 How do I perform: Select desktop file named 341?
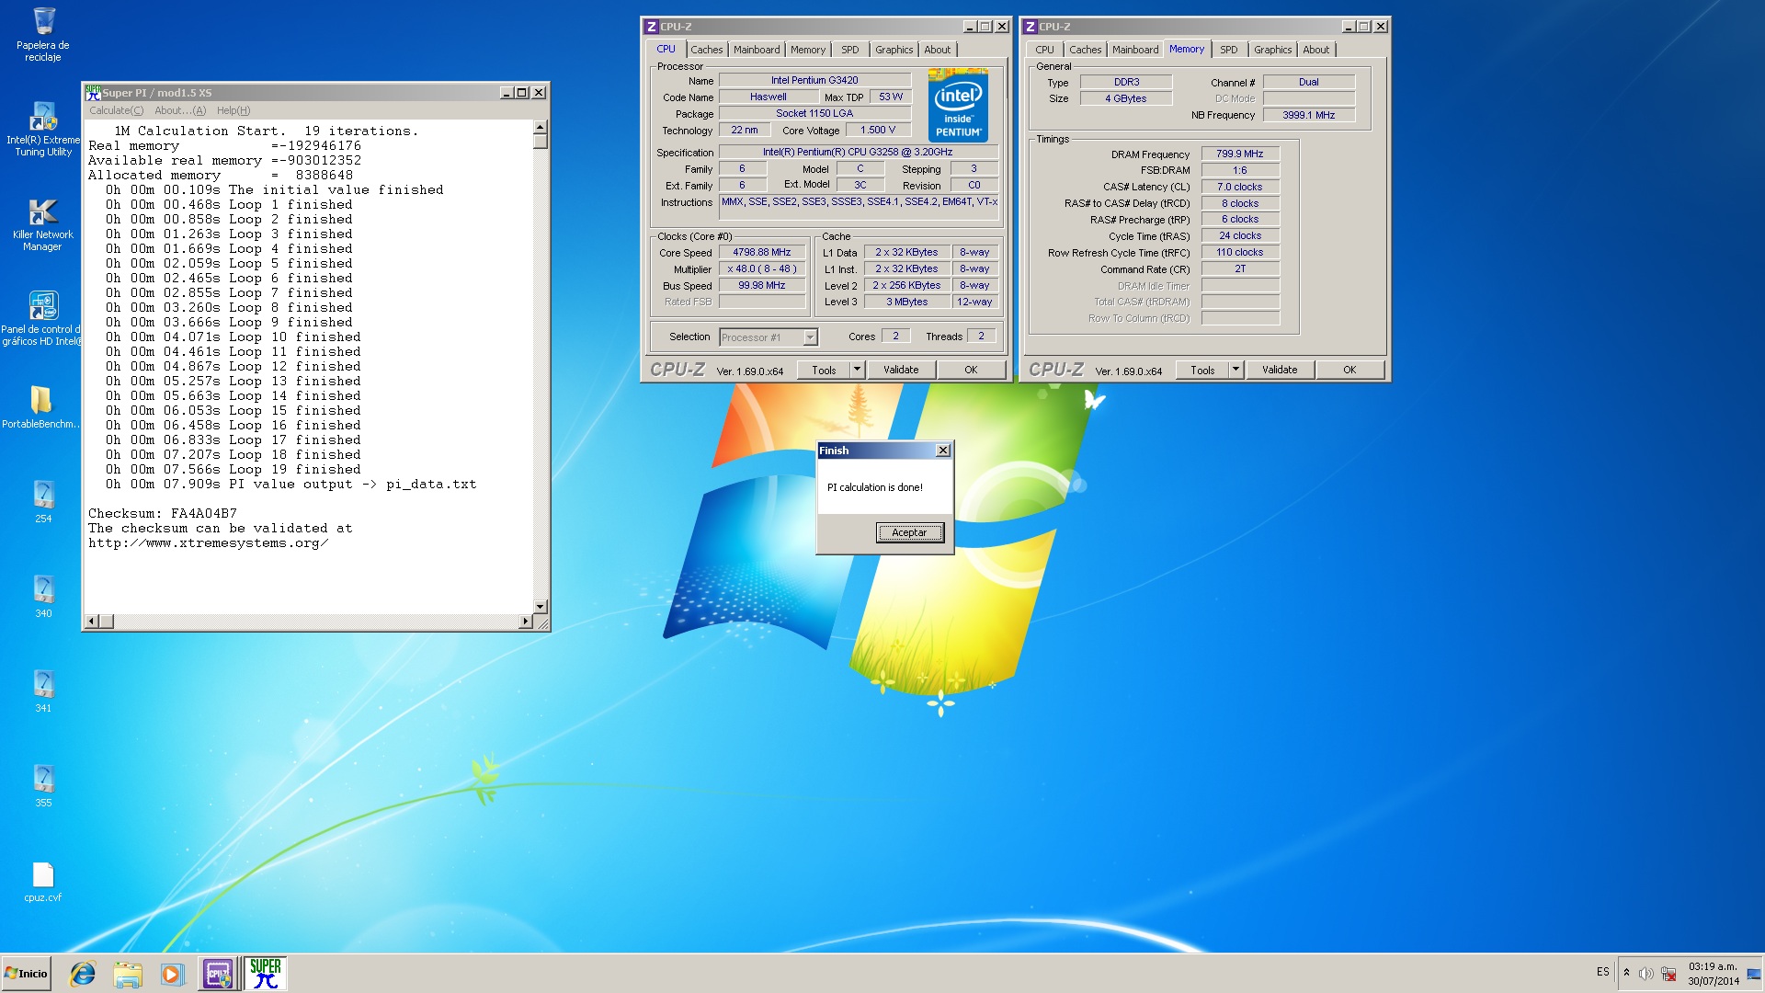[x=43, y=691]
